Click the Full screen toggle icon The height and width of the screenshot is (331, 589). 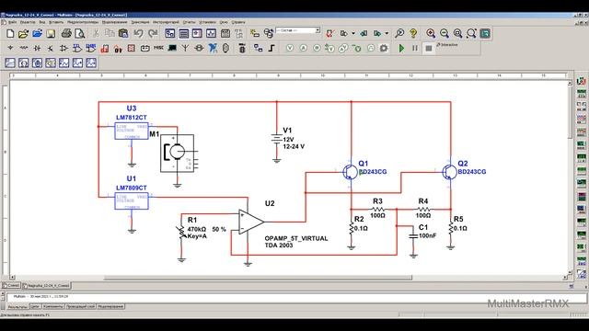485,33
